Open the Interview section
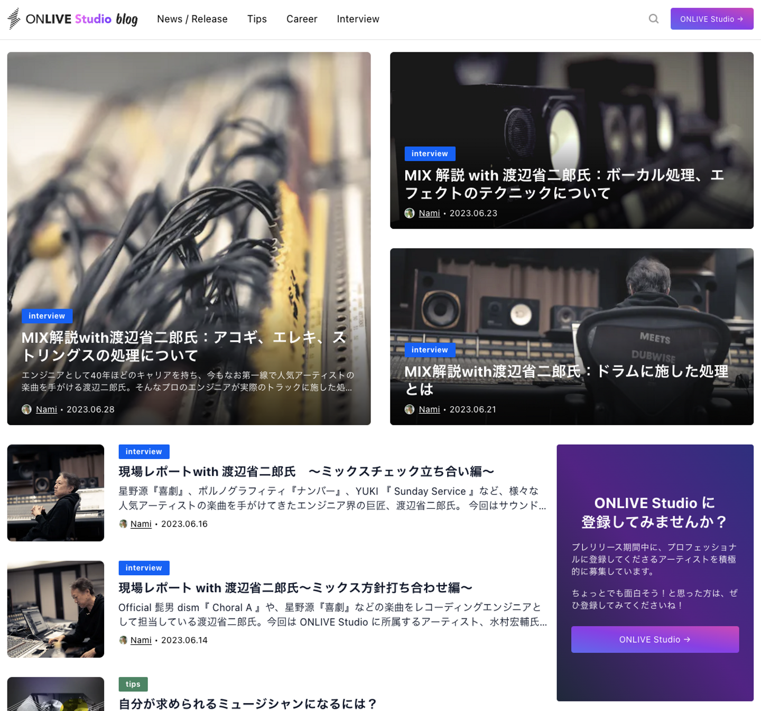Image resolution: width=761 pixels, height=711 pixels. pos(358,19)
